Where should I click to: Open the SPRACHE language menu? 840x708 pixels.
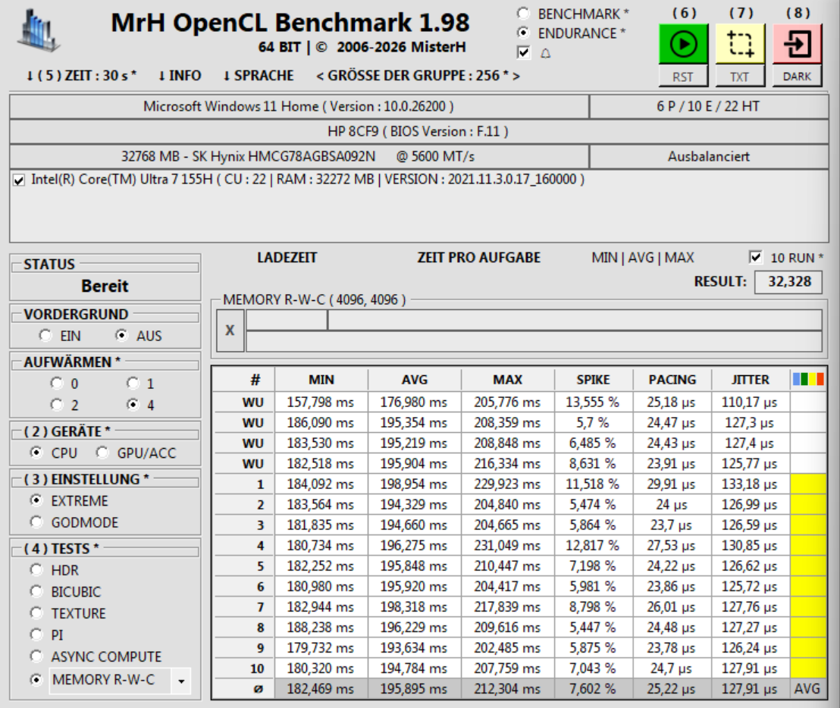[259, 76]
